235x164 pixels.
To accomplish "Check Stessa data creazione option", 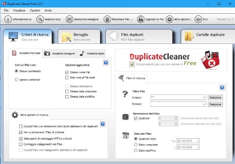I will point(67,92).
